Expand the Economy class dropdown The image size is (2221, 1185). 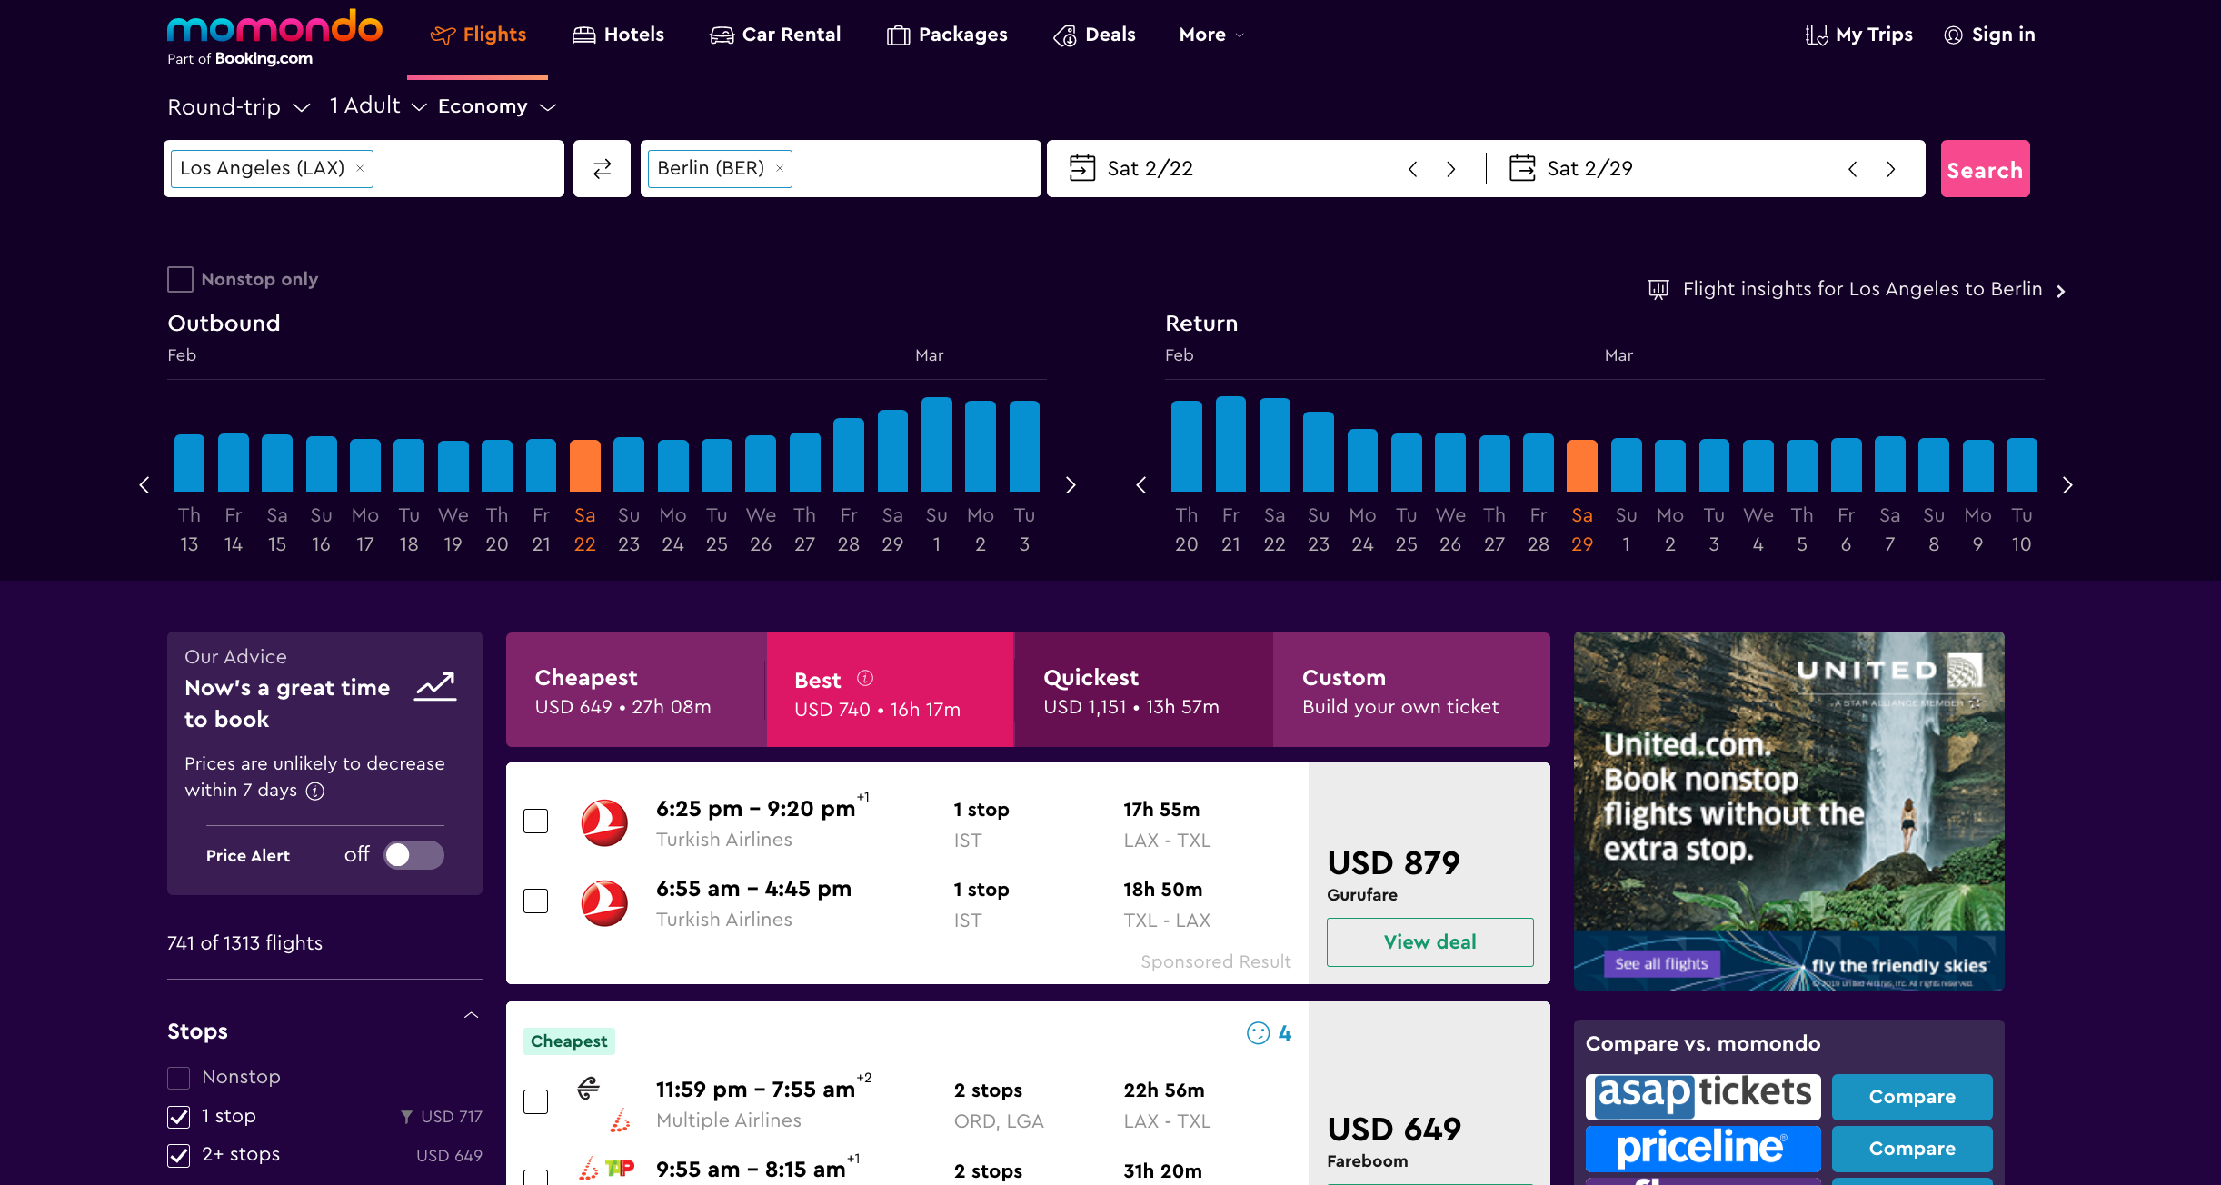(x=498, y=105)
